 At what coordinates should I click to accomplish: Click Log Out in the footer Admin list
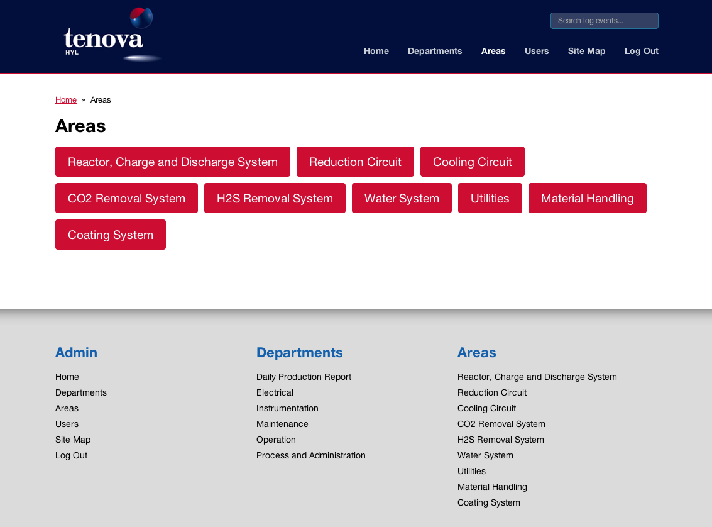coord(71,456)
